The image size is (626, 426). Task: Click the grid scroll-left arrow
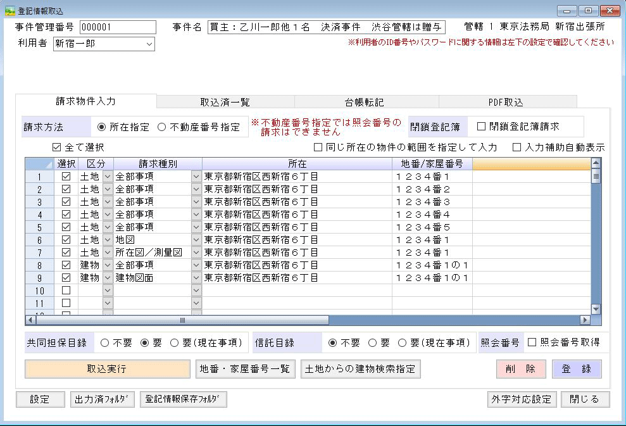coord(31,320)
